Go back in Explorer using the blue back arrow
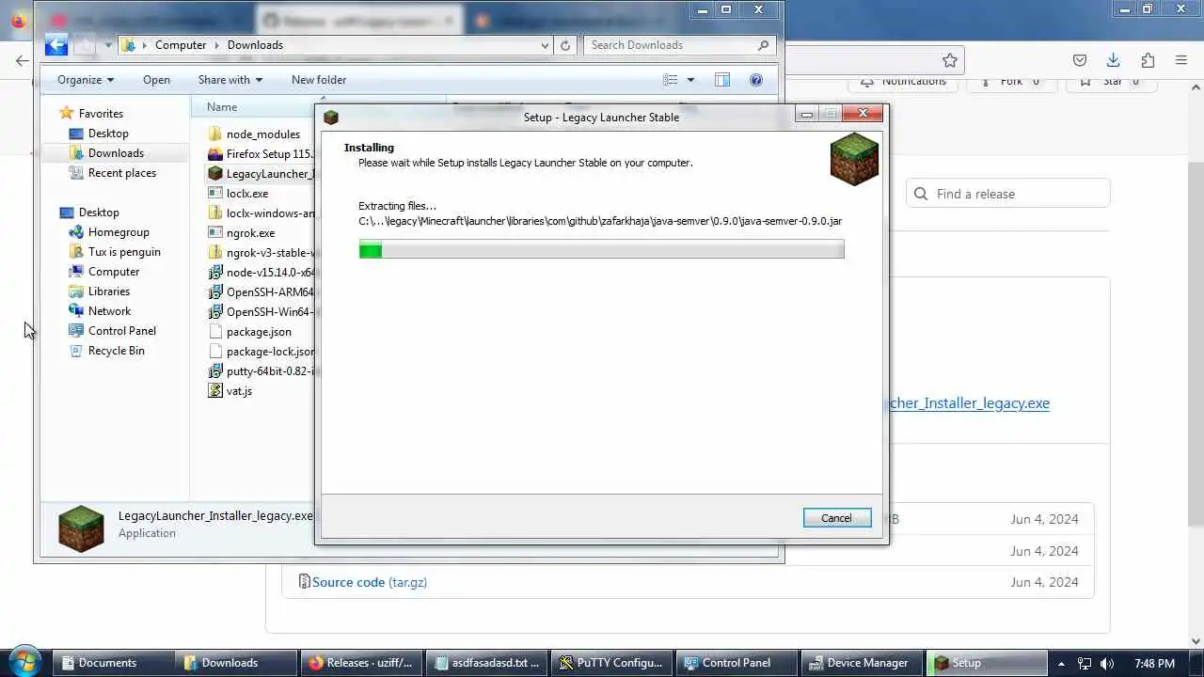 click(x=56, y=44)
